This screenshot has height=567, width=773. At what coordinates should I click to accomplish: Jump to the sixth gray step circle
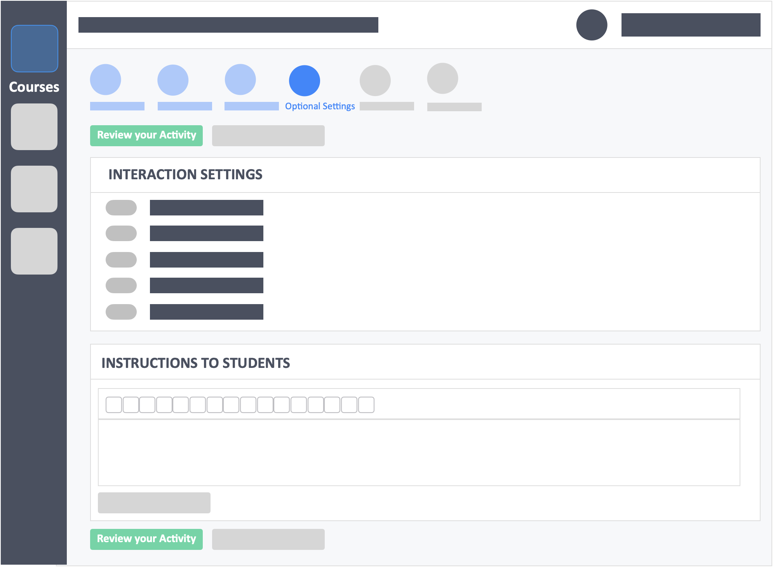coord(442,79)
